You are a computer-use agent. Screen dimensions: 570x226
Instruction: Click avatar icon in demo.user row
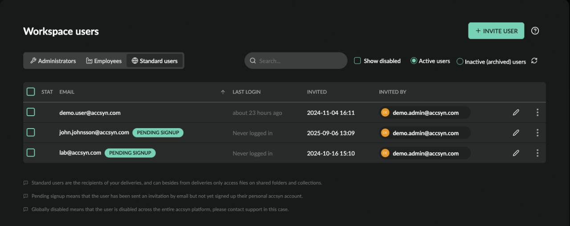point(385,113)
